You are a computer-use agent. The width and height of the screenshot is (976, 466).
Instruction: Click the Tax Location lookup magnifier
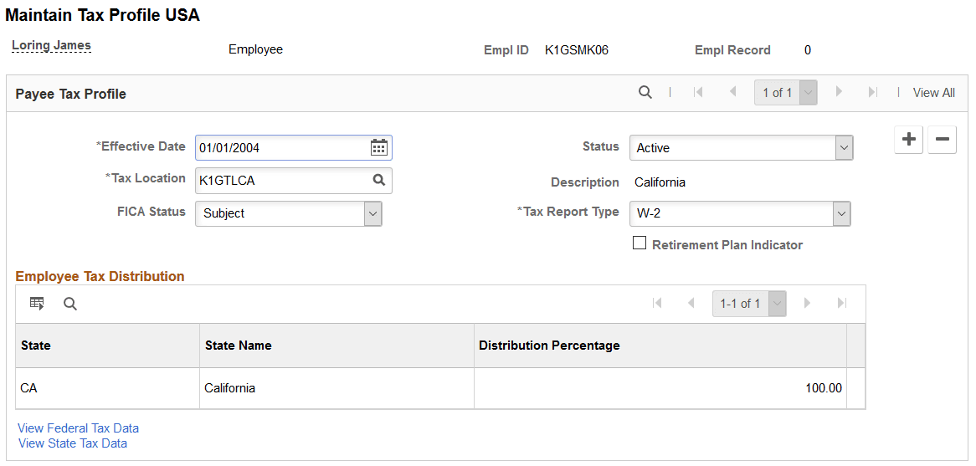click(378, 180)
